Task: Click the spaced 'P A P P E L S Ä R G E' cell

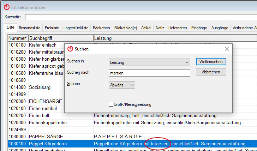Action: click(x=175, y=137)
